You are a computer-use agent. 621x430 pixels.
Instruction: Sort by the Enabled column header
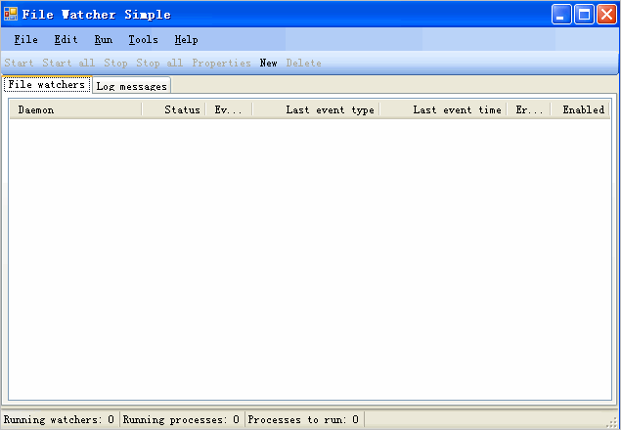580,109
